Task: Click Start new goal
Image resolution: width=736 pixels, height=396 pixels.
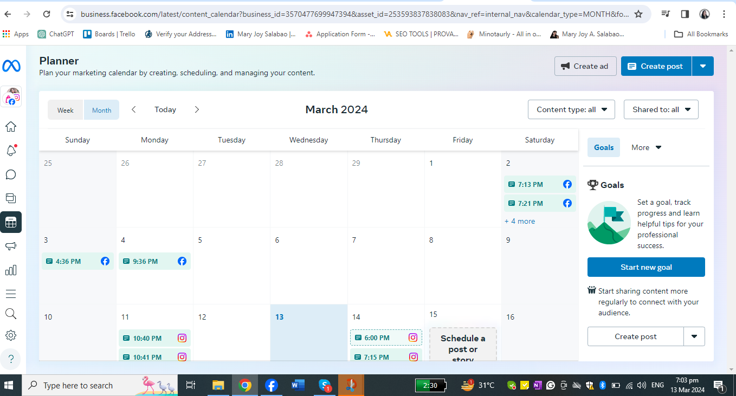Action: click(646, 267)
